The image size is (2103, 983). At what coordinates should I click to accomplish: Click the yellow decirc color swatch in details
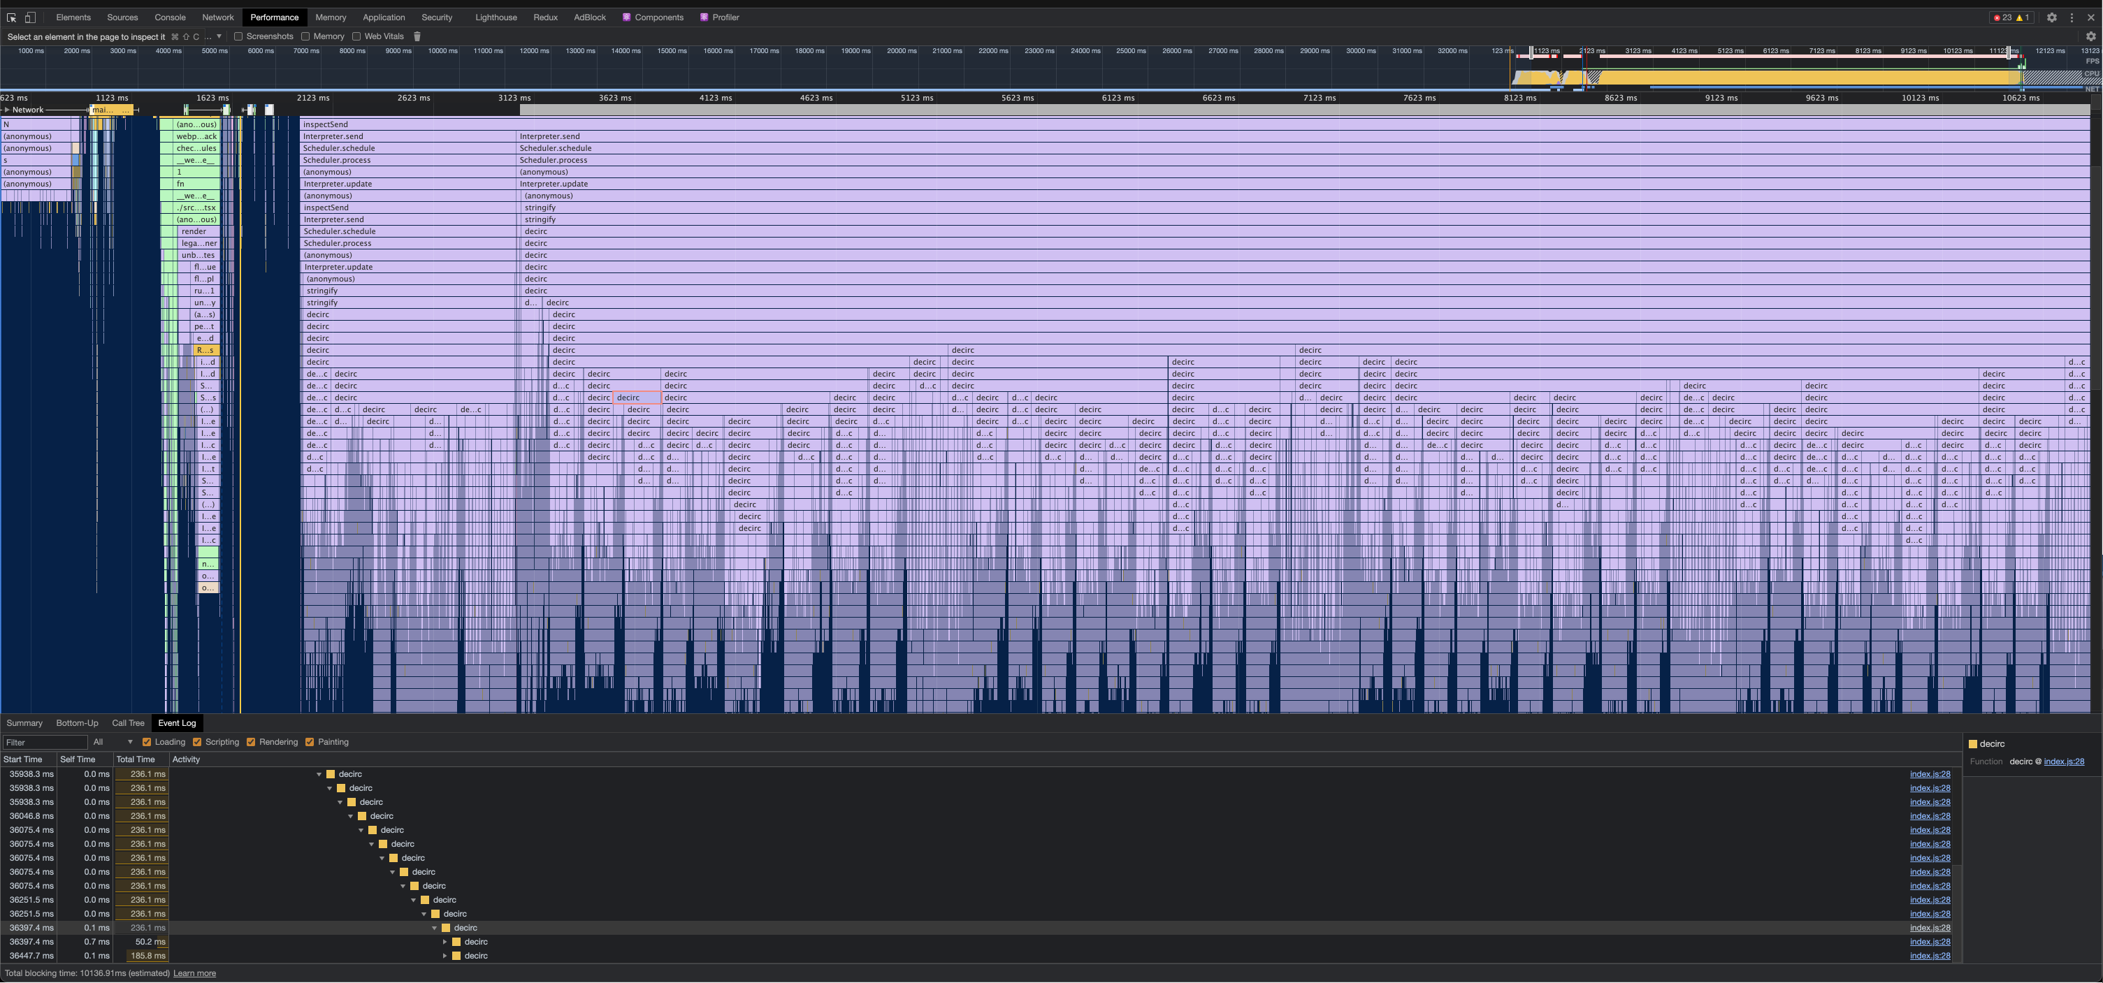pyautogui.click(x=1972, y=744)
